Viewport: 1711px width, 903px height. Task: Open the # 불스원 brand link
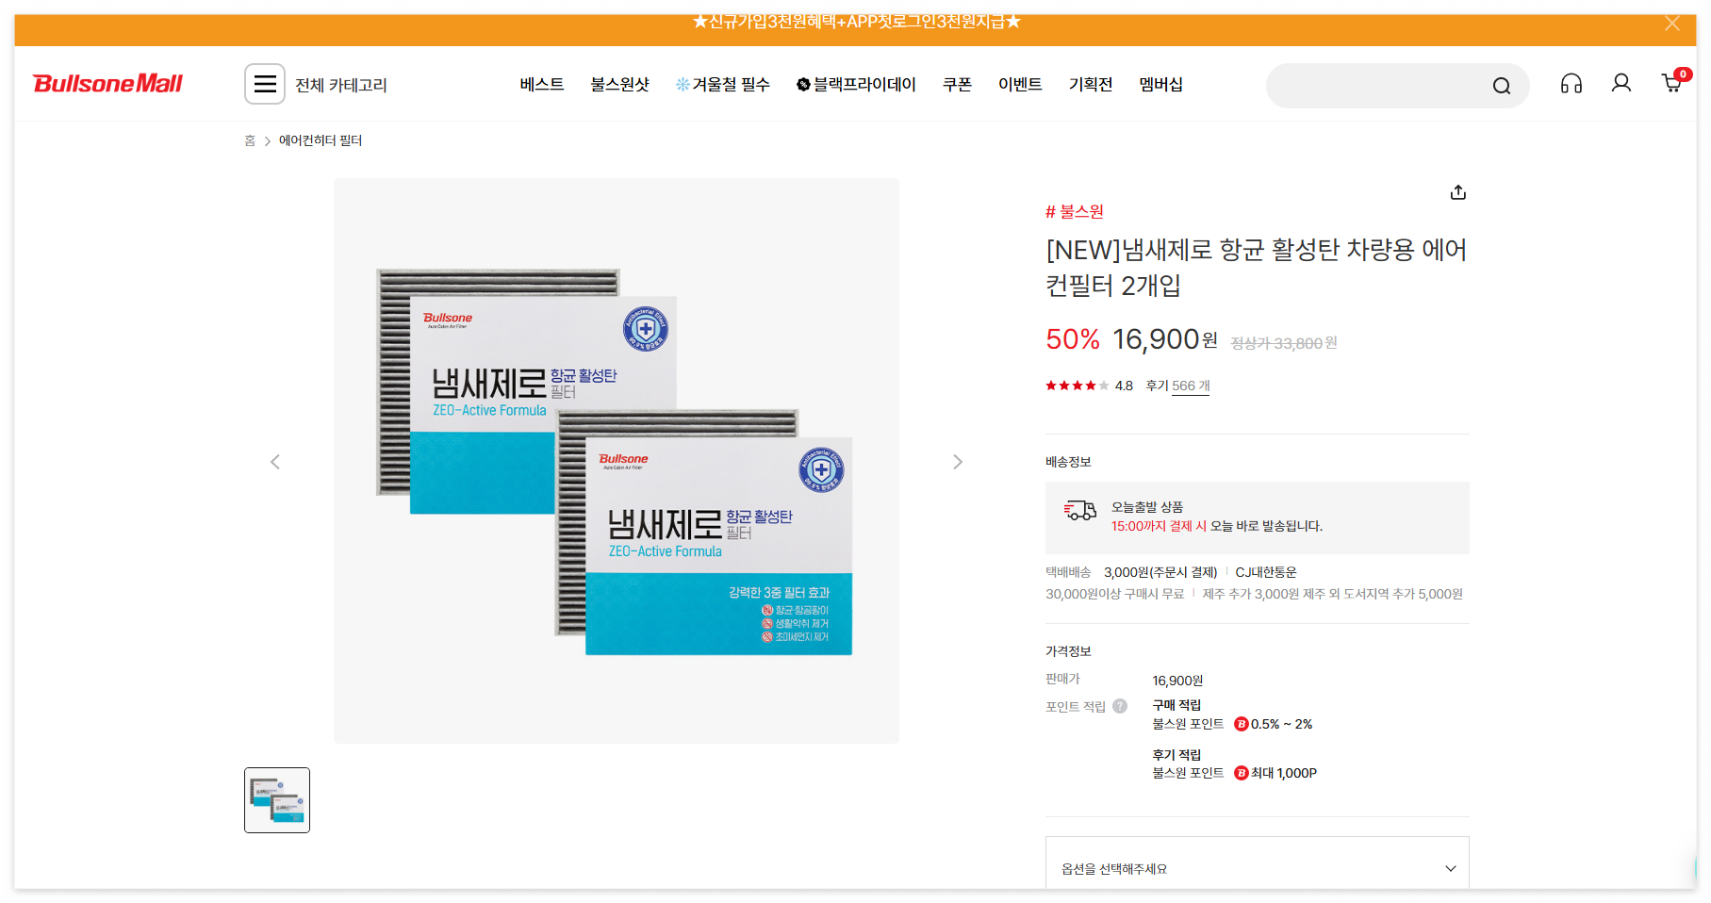(x=1075, y=211)
